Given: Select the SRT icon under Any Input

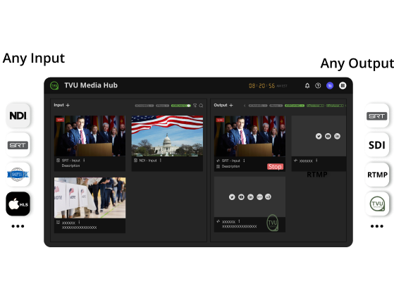Looking at the screenshot, I should pyautogui.click(x=18, y=145).
